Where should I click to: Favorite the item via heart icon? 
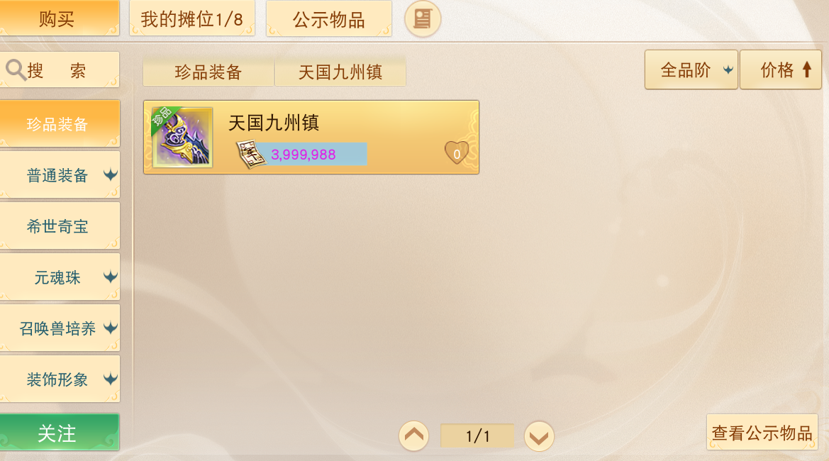[x=456, y=153]
